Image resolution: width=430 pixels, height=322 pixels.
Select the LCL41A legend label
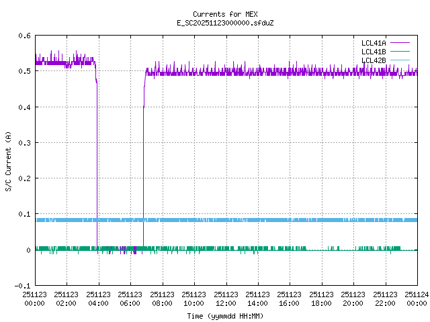[372, 43]
